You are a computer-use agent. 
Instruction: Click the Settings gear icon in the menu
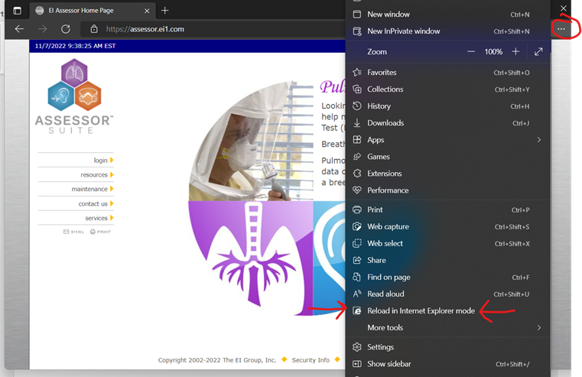(x=357, y=347)
